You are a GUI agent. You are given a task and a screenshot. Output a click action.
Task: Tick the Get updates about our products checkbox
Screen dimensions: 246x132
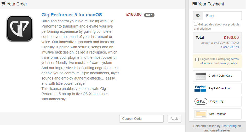coord(196,24)
